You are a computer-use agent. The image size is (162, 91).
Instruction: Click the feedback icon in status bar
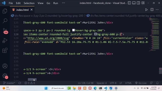151,83
